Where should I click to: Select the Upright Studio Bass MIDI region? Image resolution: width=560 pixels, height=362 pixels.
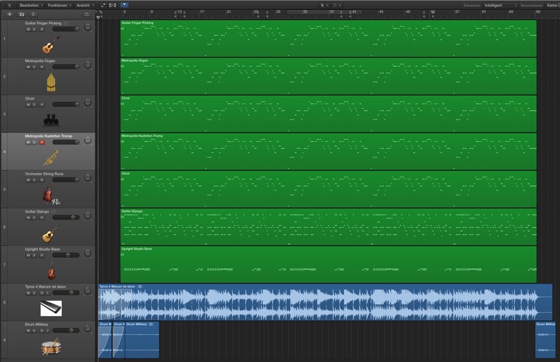[328, 265]
